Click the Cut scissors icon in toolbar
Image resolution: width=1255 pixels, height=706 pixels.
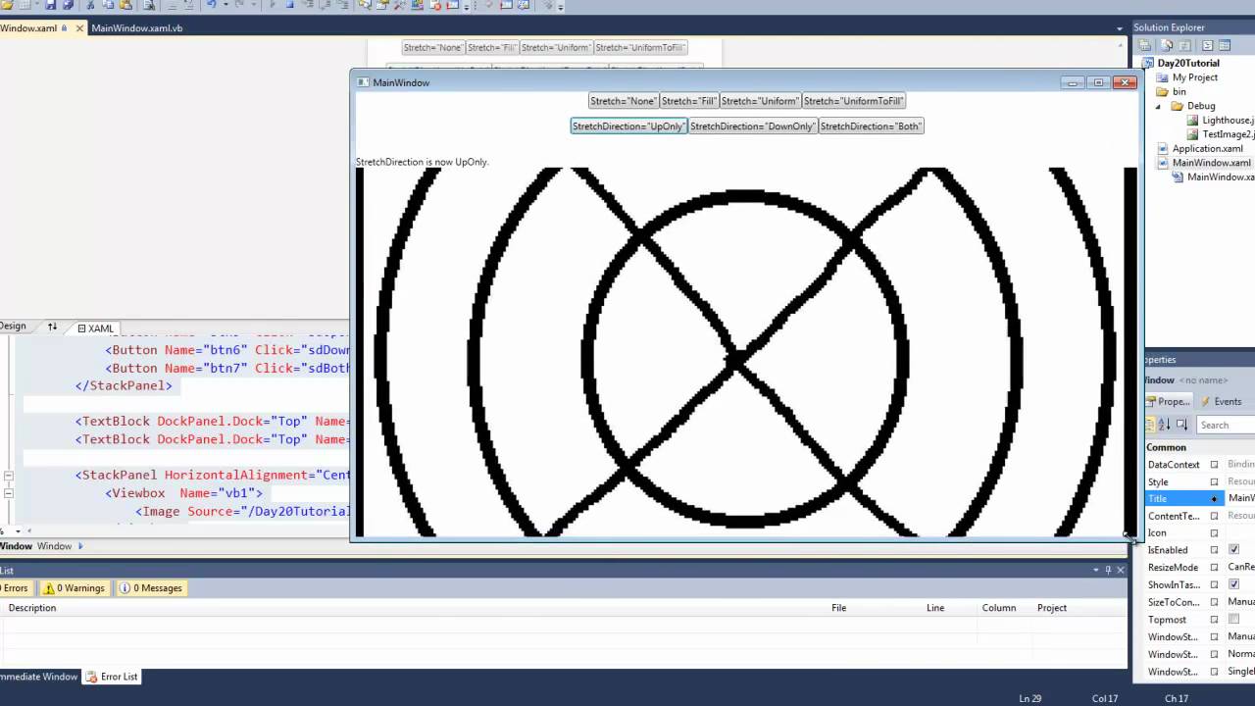coord(90,5)
